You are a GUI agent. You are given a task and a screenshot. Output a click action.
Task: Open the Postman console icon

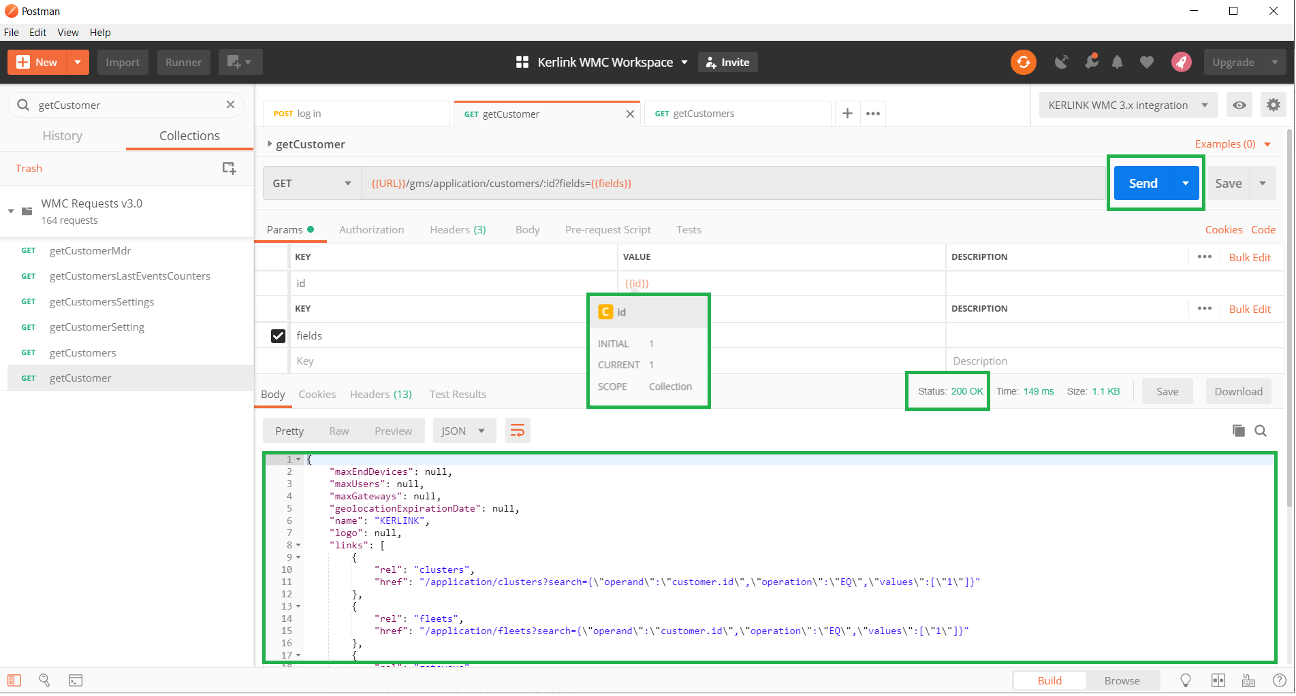[x=76, y=680]
